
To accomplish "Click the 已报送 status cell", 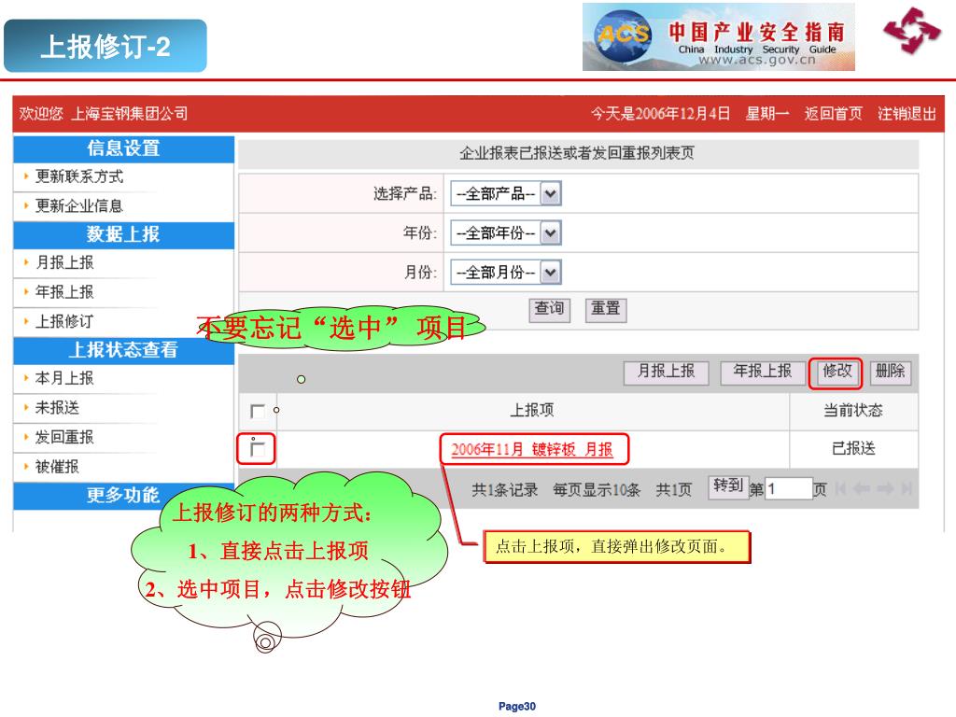I will click(x=853, y=449).
